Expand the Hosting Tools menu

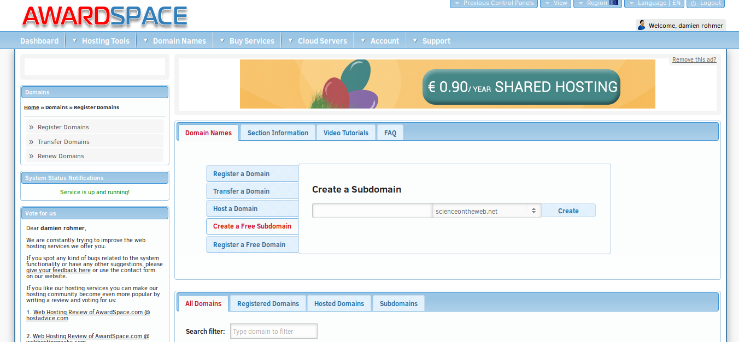(101, 41)
